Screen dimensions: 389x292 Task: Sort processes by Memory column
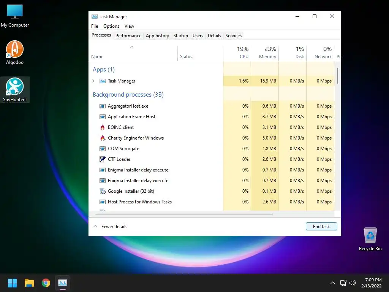(x=265, y=53)
